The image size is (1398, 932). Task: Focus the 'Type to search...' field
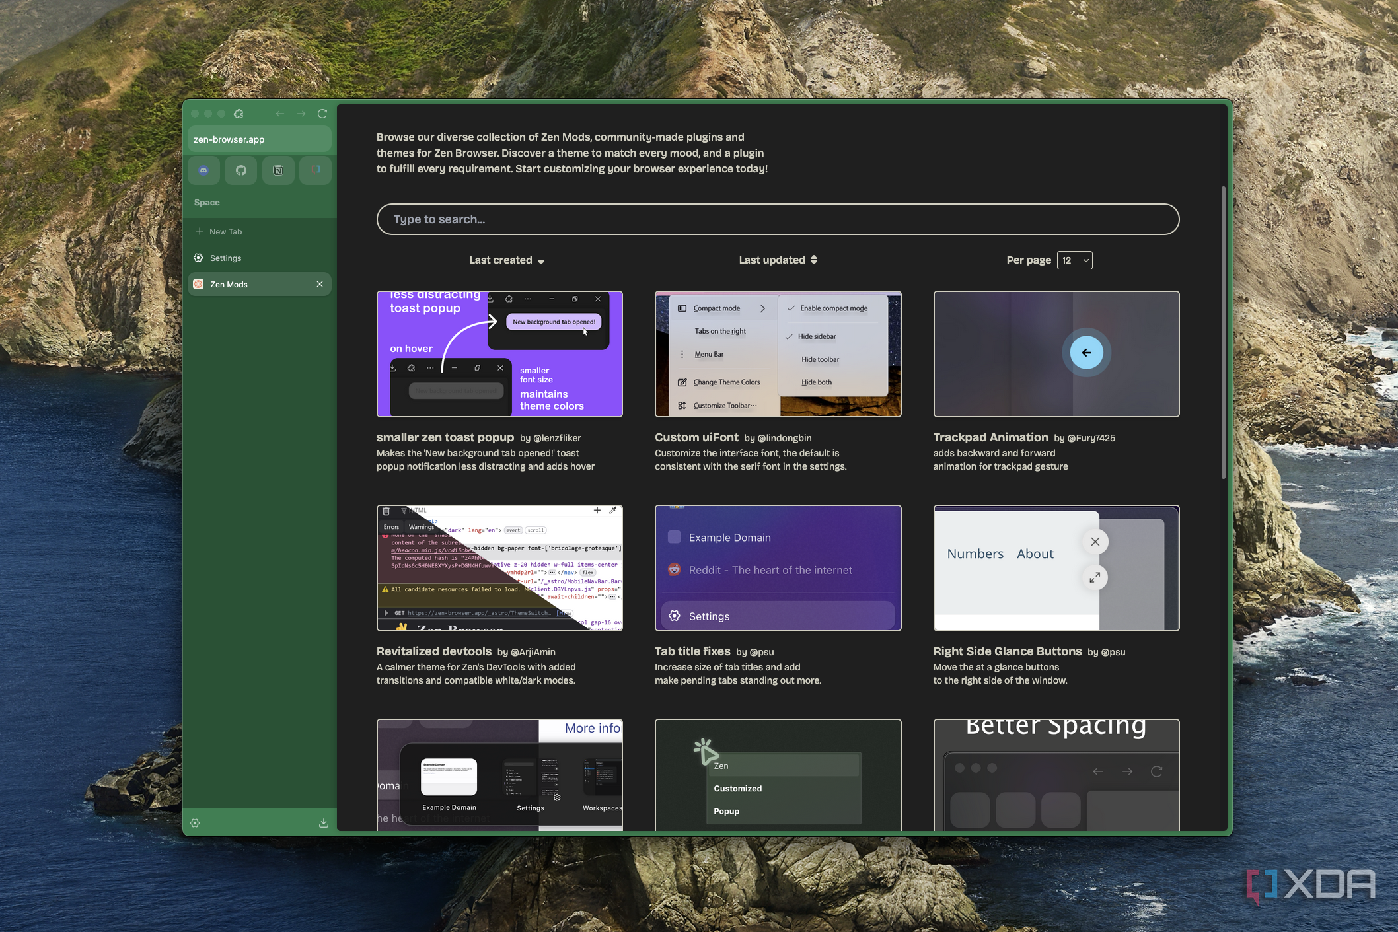click(x=778, y=219)
